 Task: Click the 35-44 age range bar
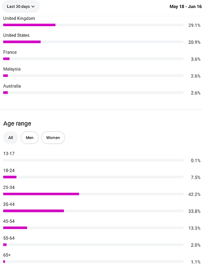(x=93, y=211)
